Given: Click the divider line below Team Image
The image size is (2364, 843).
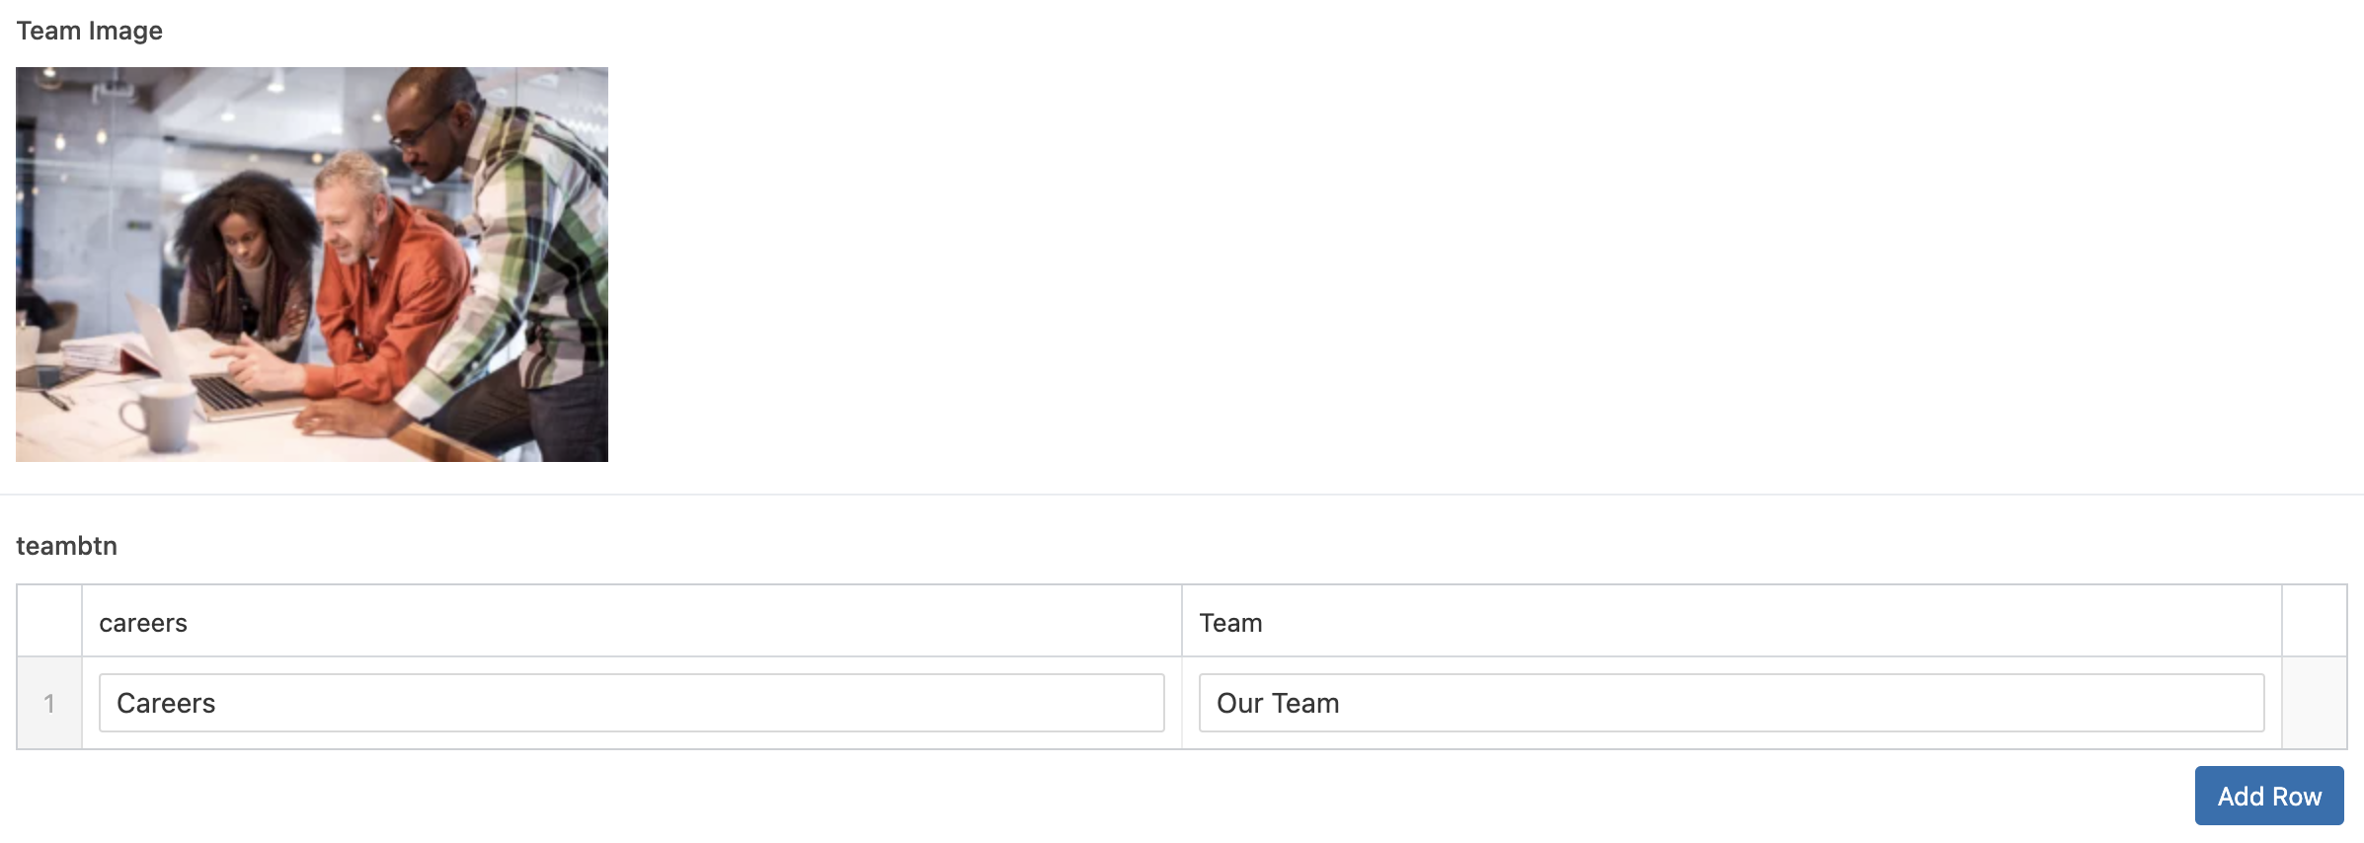Looking at the screenshot, I should (1182, 495).
